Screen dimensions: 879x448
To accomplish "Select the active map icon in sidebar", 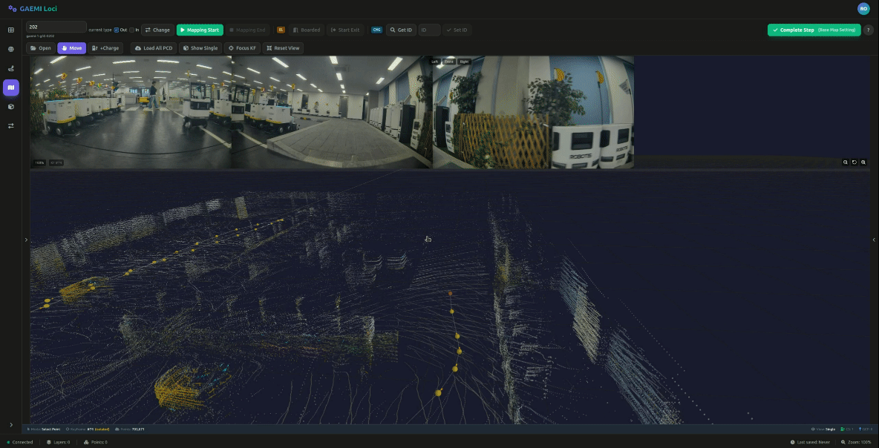I will (10, 88).
